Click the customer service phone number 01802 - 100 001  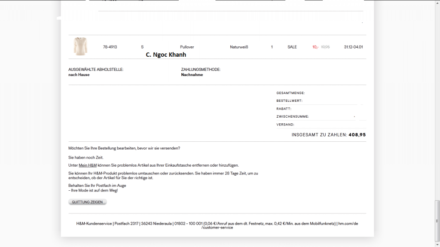(x=187, y=223)
